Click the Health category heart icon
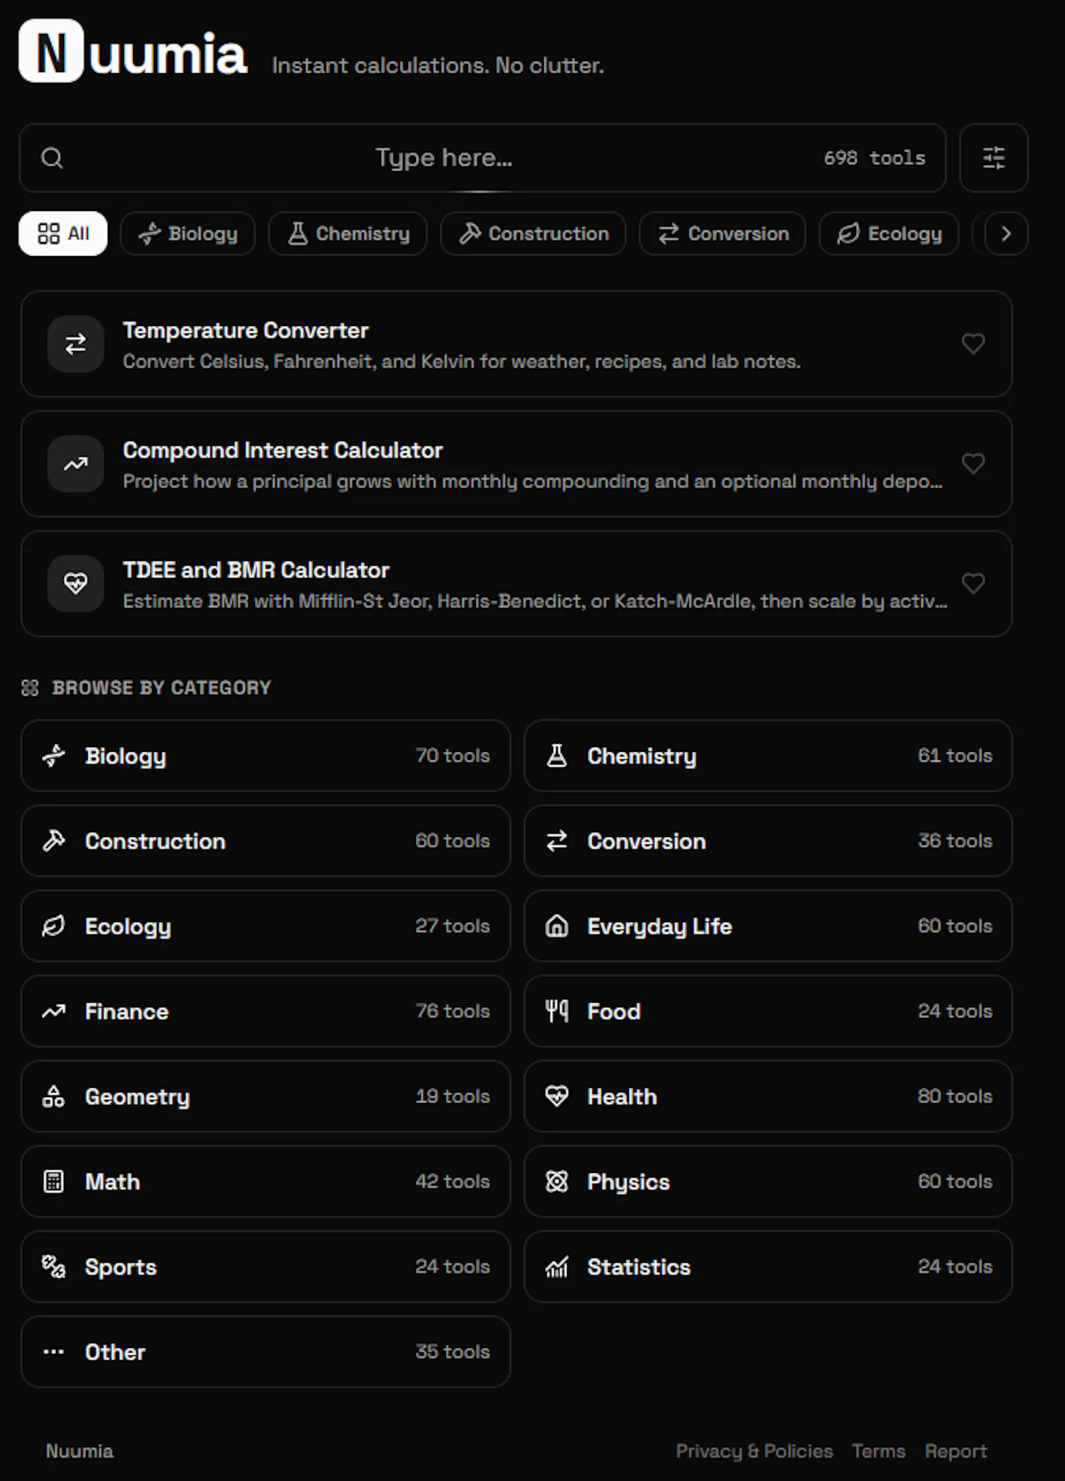Screen dimensions: 1065x1481 [x=556, y=1096]
